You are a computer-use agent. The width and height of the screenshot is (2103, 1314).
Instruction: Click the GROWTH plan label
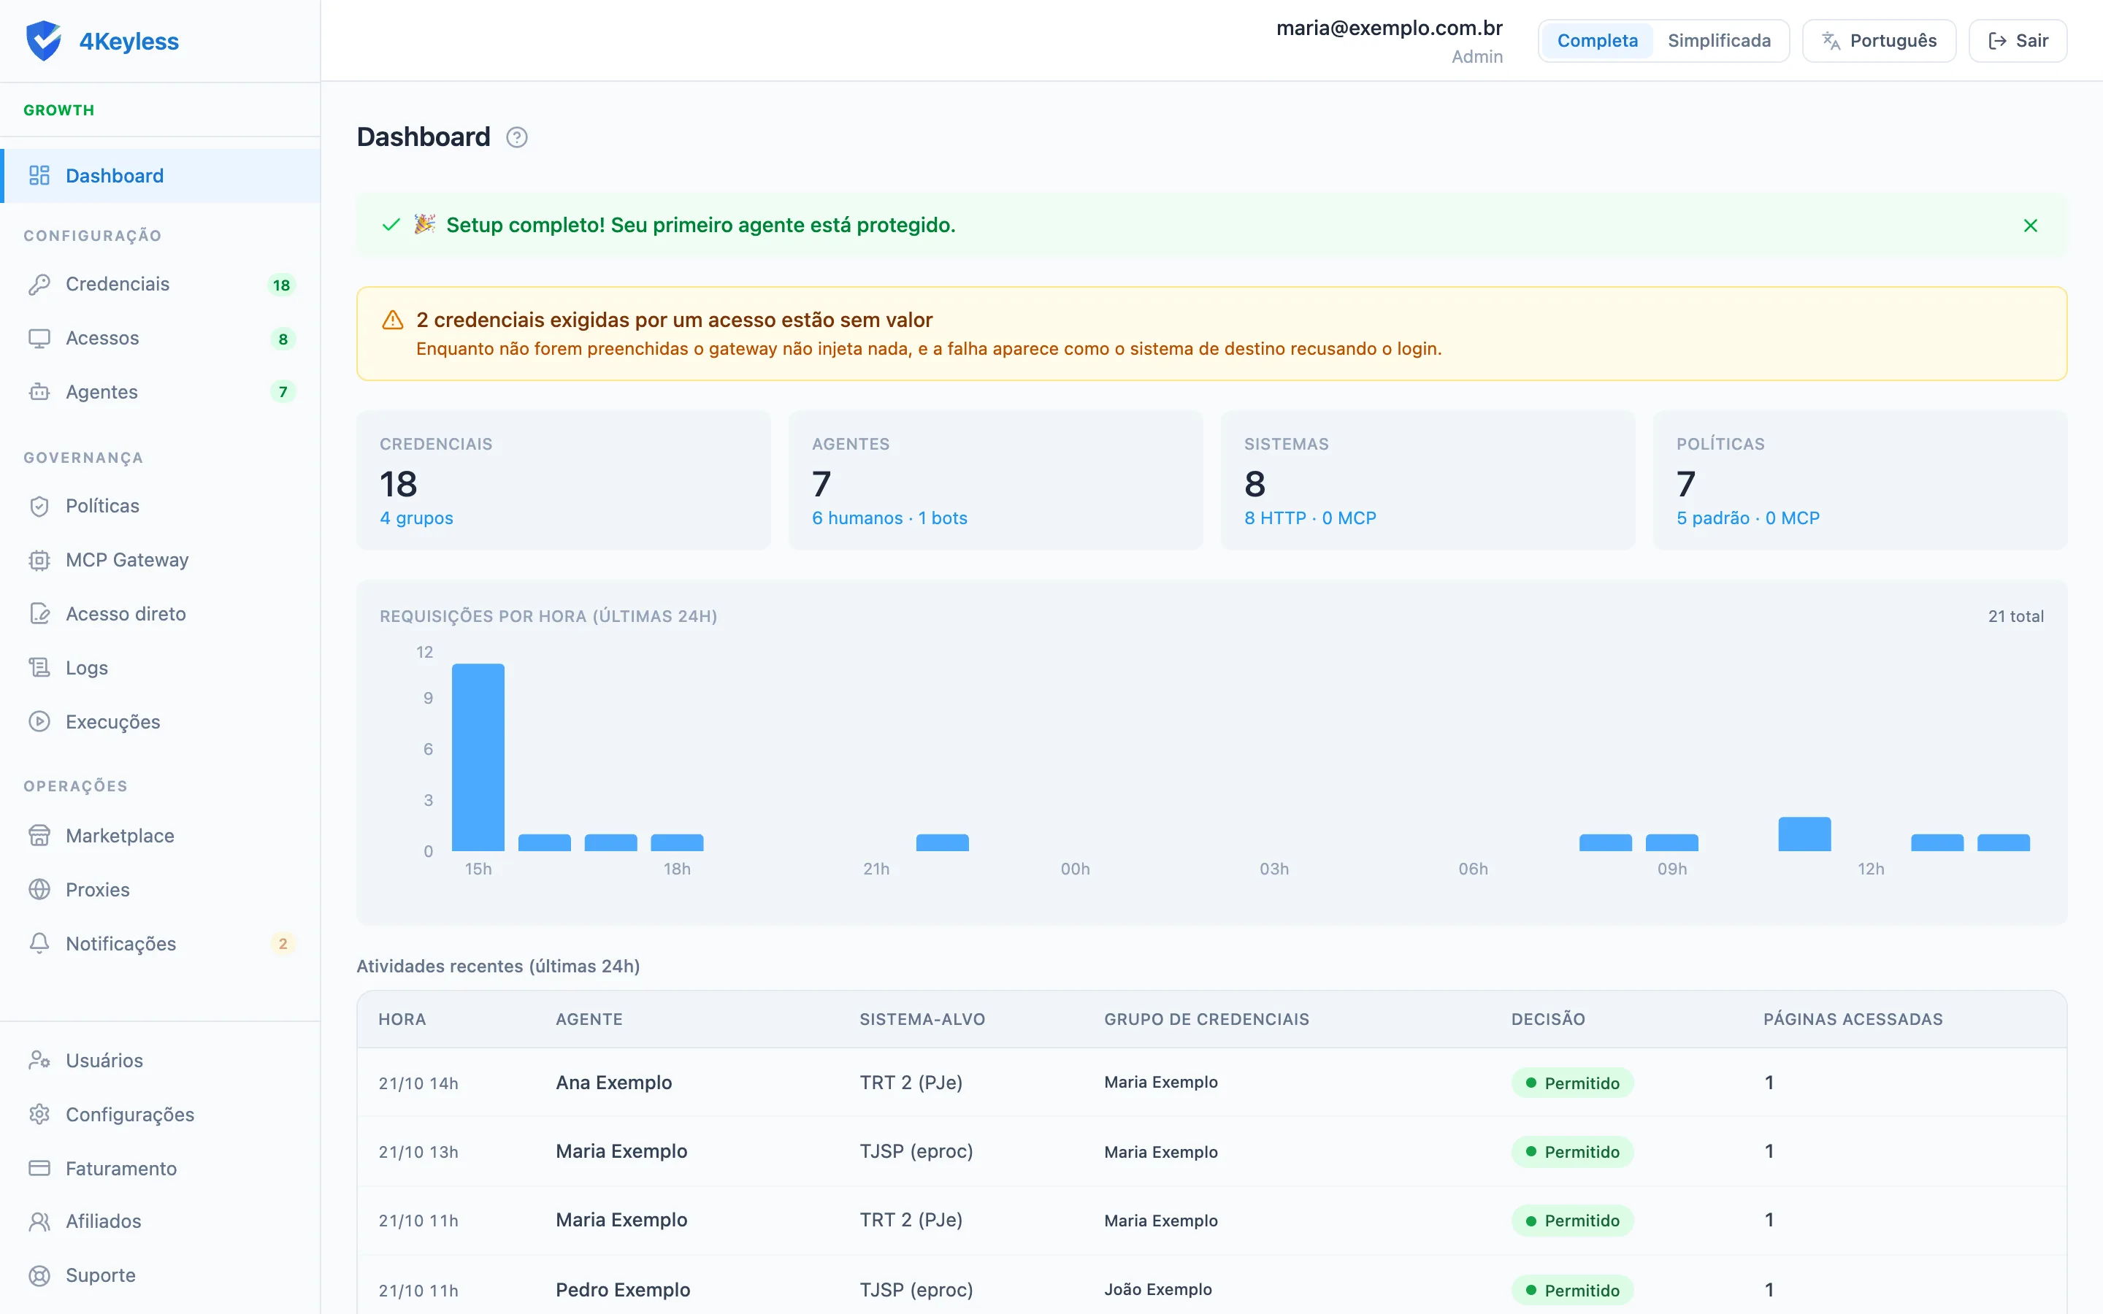click(59, 110)
